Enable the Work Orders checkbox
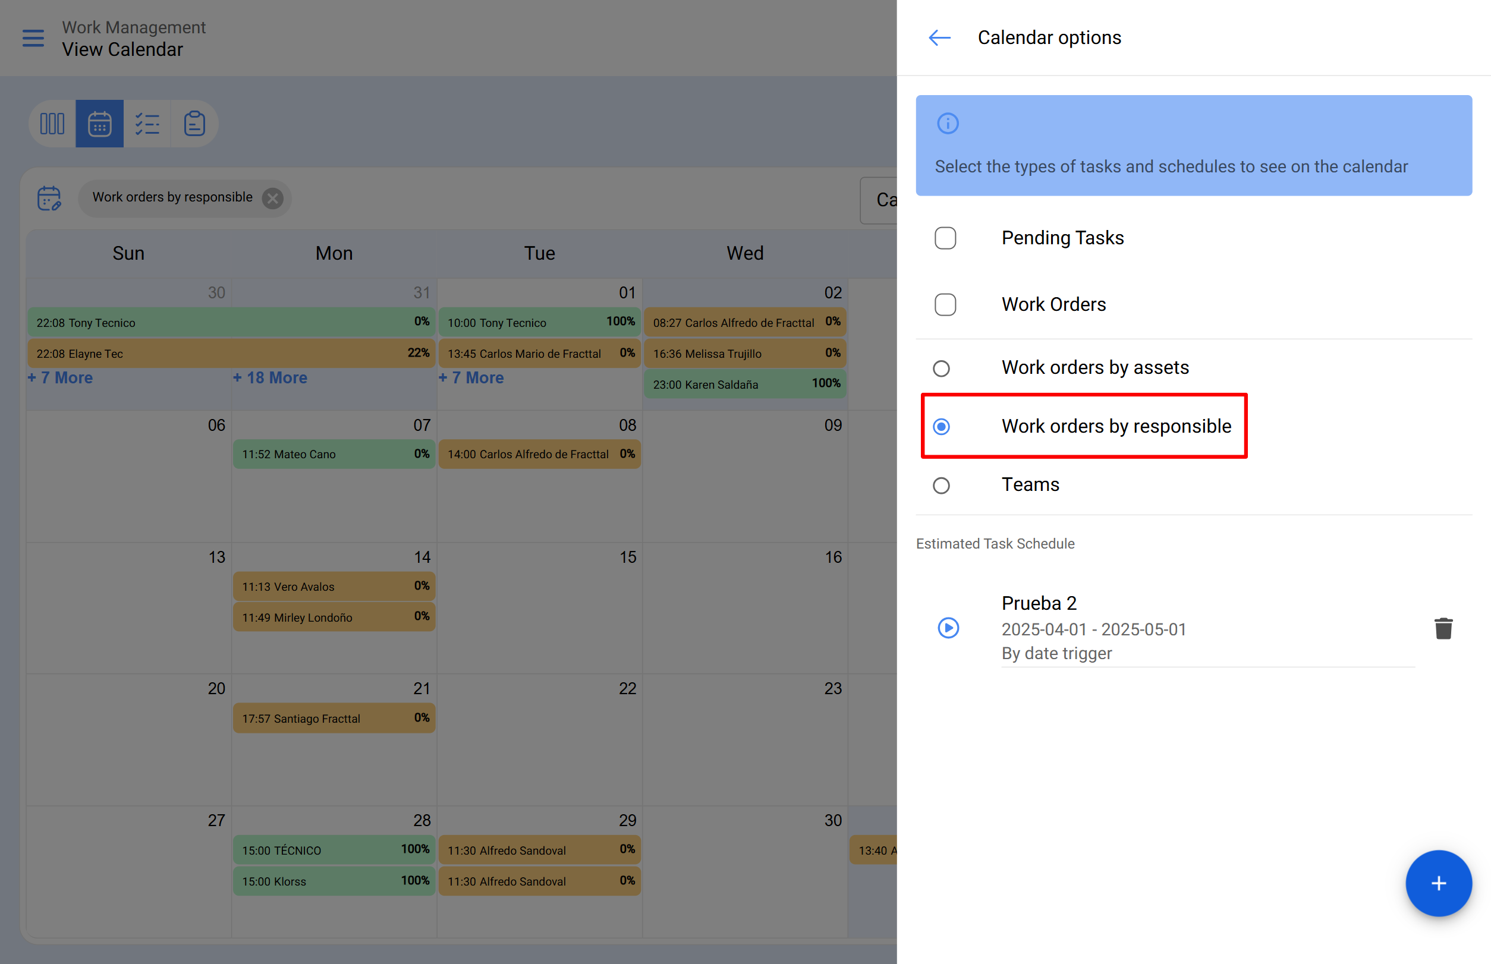1491x964 pixels. coord(945,305)
